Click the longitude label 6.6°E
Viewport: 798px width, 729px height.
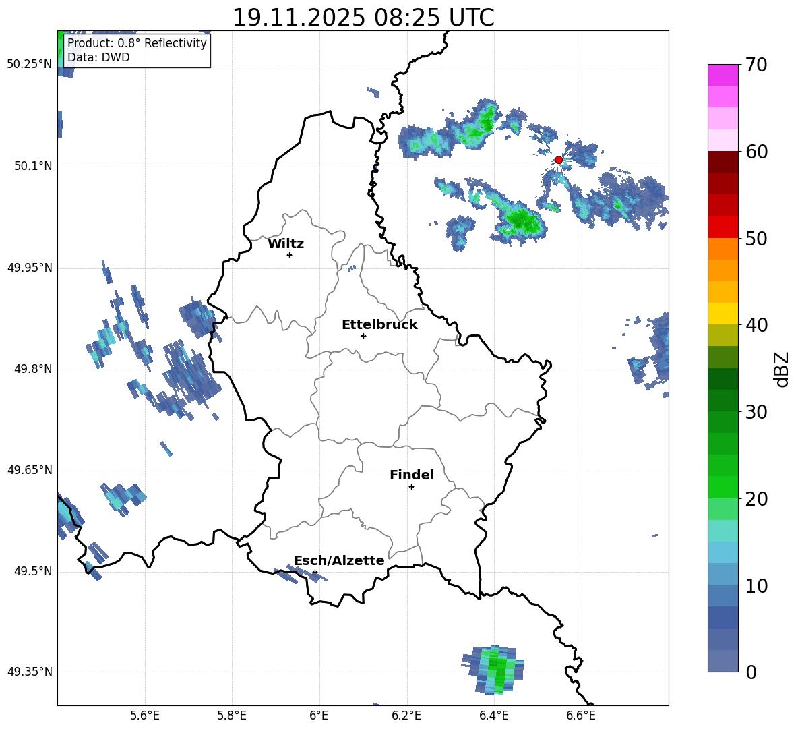pos(581,716)
